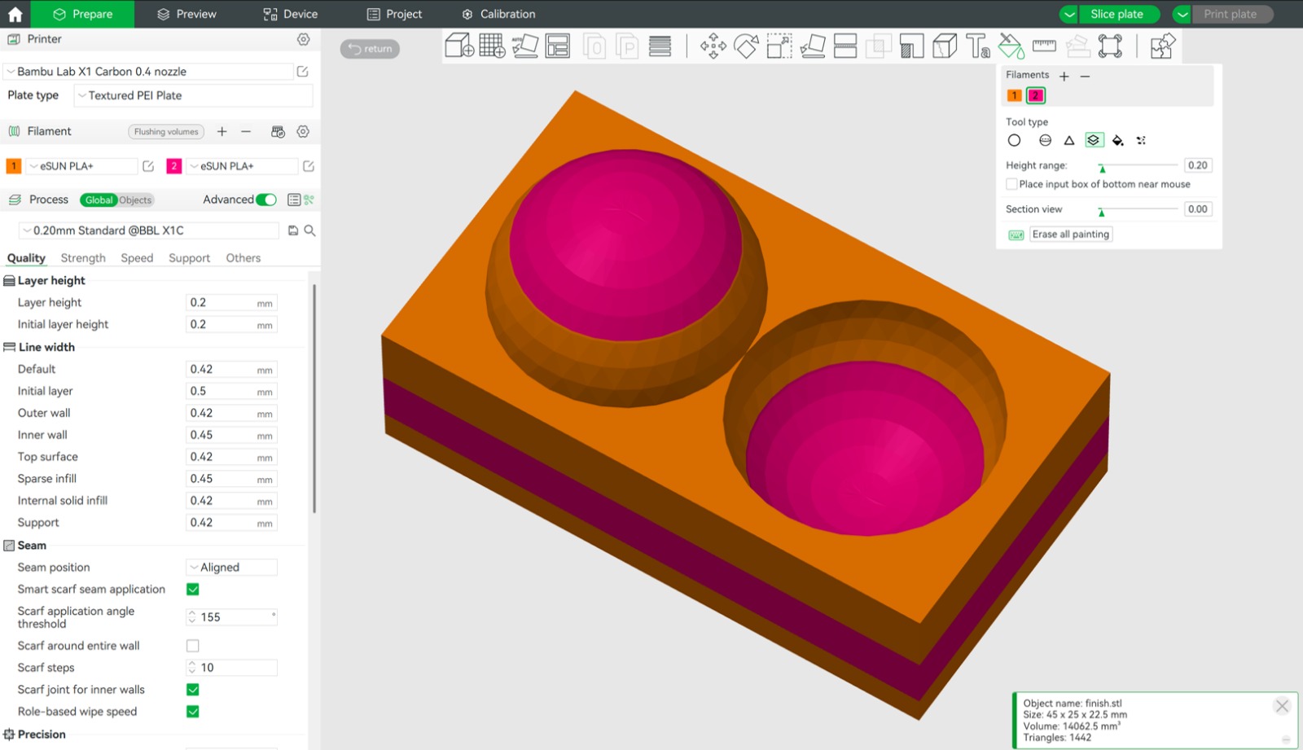Switch to the Project tab
The height and width of the screenshot is (750, 1303).
394,14
